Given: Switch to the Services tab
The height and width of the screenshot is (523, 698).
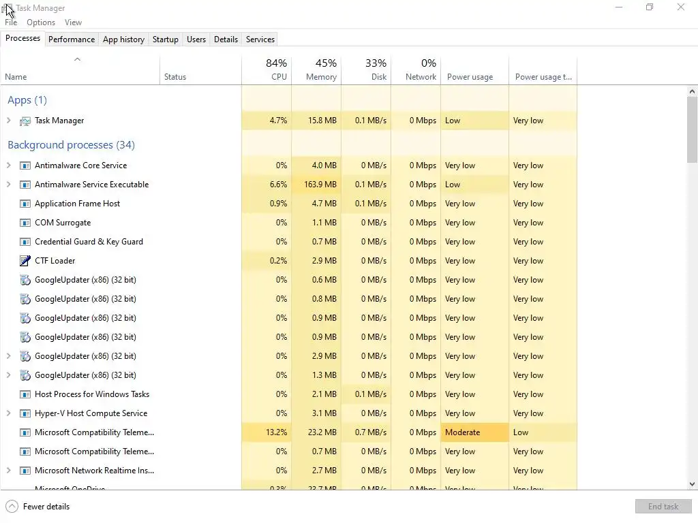Looking at the screenshot, I should (x=260, y=39).
